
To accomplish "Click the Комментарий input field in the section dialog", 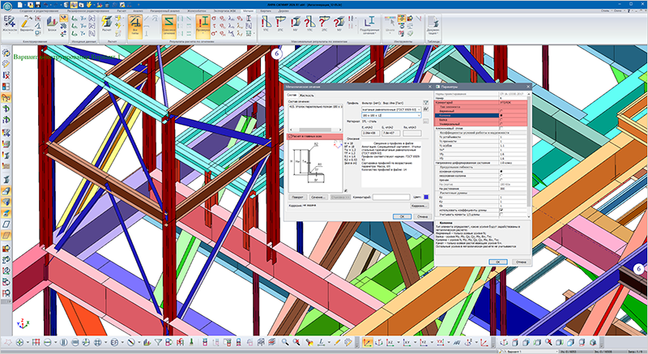I will pyautogui.click(x=391, y=198).
